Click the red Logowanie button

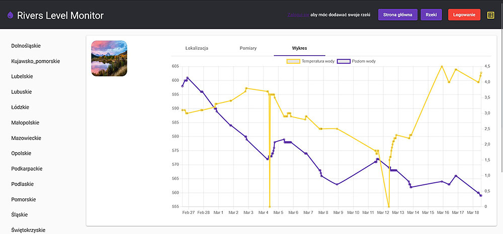(x=464, y=15)
